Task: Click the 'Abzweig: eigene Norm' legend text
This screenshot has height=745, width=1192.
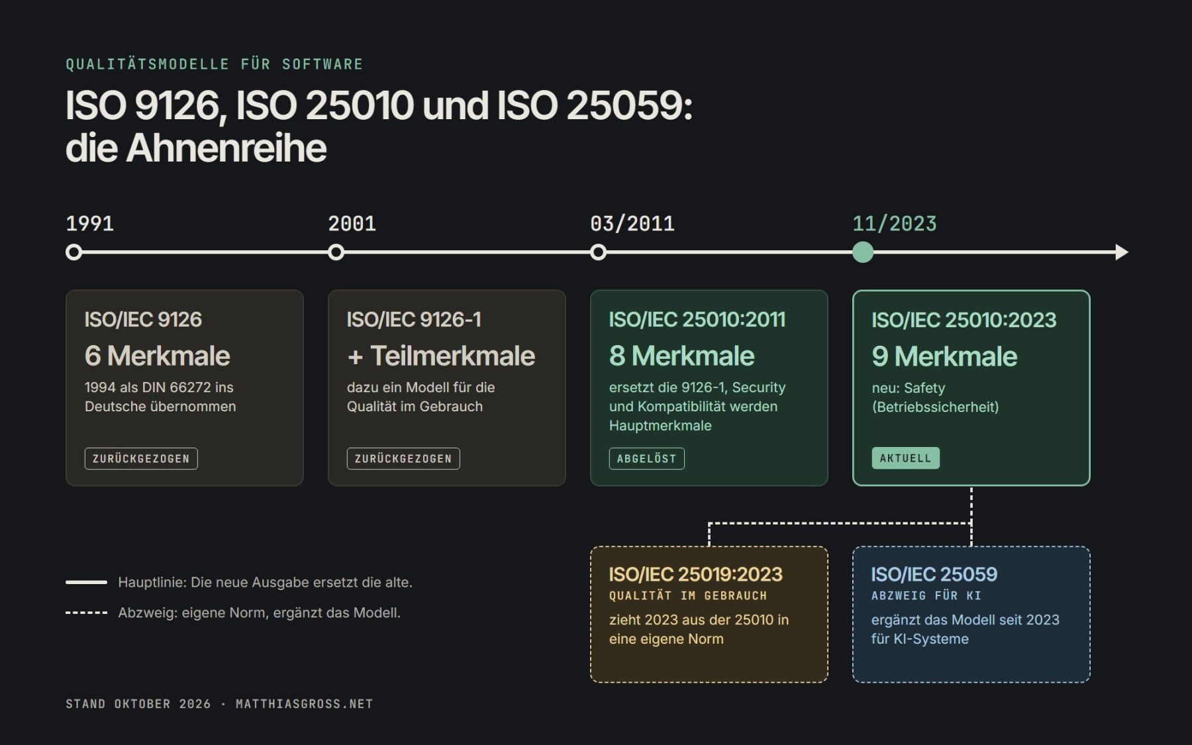Action: [259, 613]
